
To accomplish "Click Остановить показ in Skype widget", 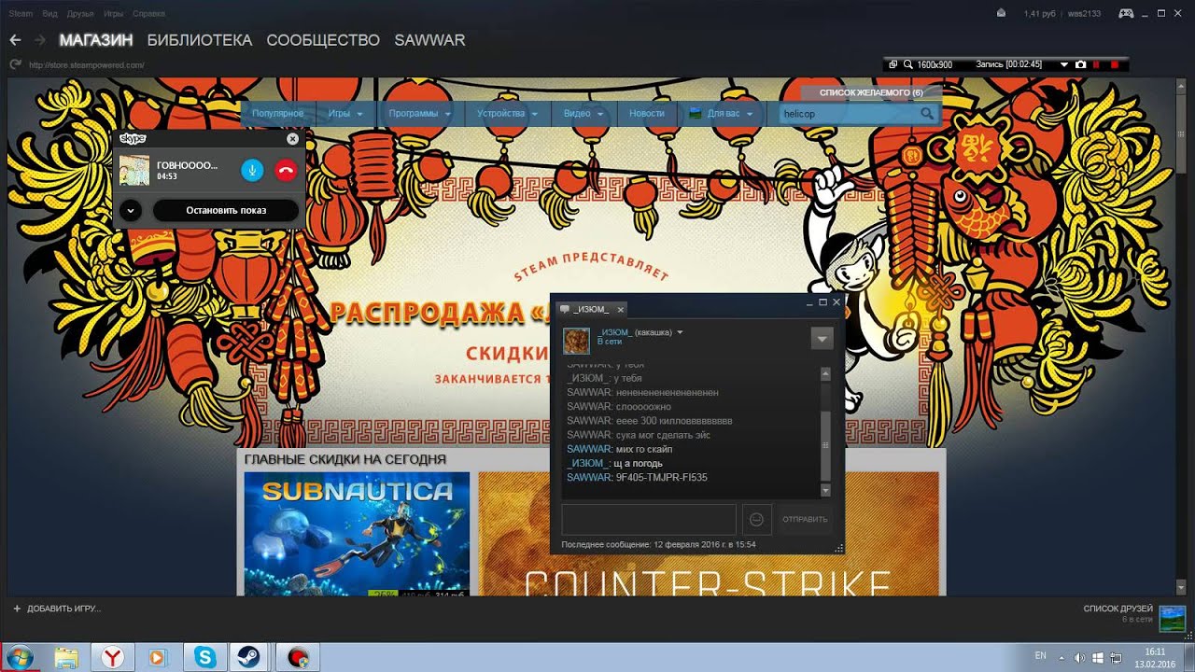I will click(226, 210).
